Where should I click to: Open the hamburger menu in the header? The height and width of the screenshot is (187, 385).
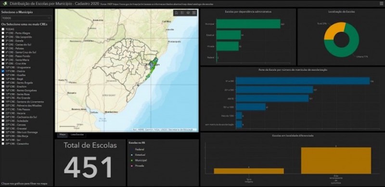coord(381,4)
